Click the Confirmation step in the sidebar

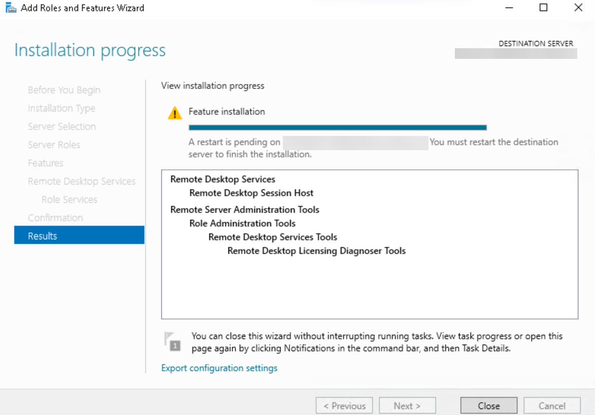click(55, 217)
